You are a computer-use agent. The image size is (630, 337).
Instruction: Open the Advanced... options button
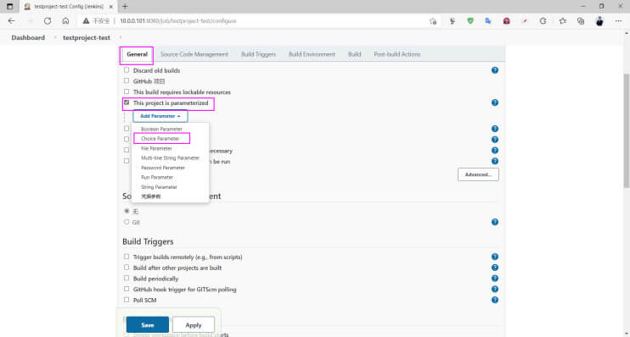pyautogui.click(x=478, y=174)
